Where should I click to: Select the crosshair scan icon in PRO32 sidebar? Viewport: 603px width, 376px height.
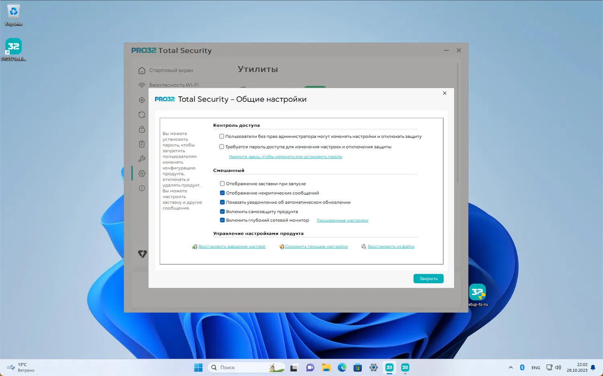142,100
